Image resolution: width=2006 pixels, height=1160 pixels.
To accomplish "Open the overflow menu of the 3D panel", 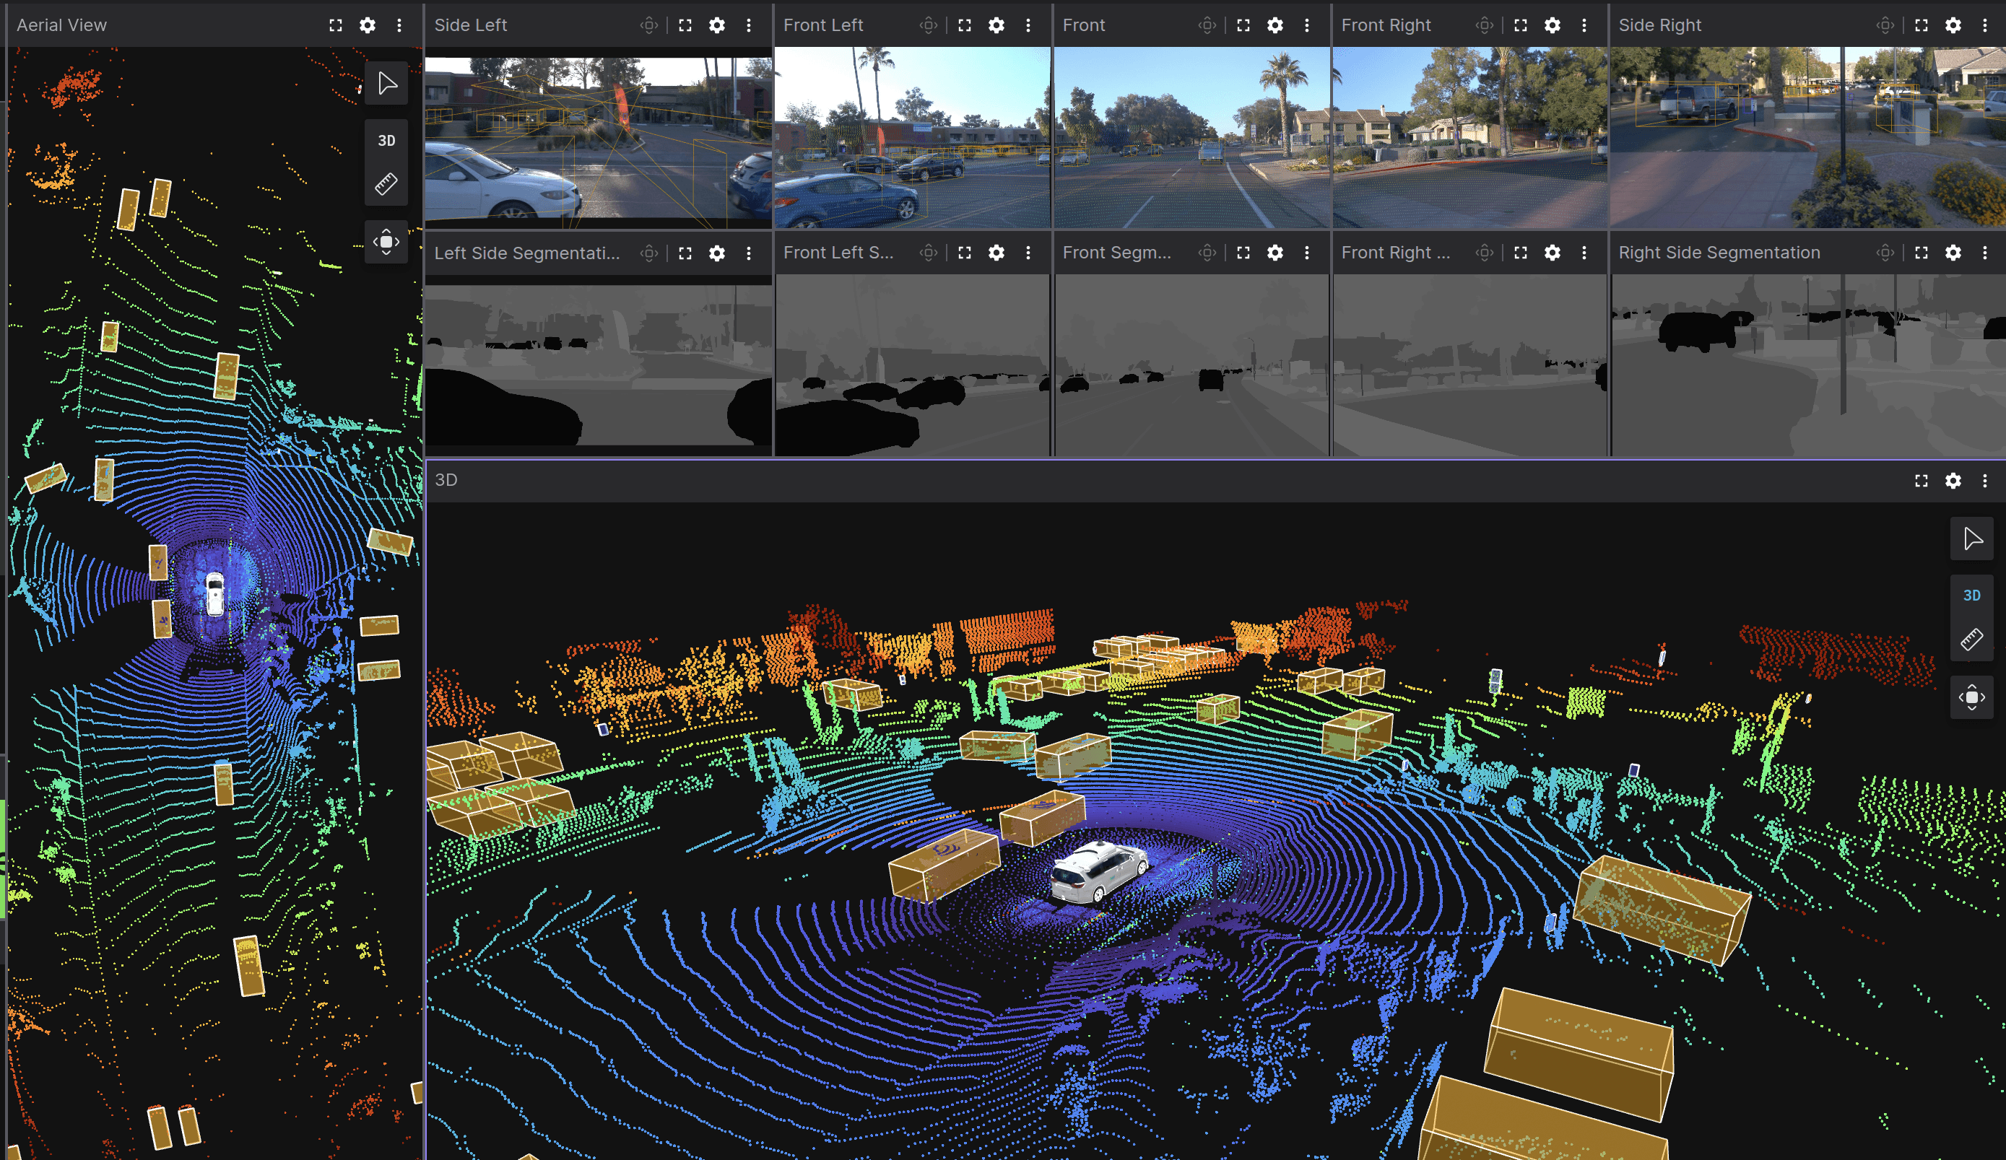I will pos(1984,481).
